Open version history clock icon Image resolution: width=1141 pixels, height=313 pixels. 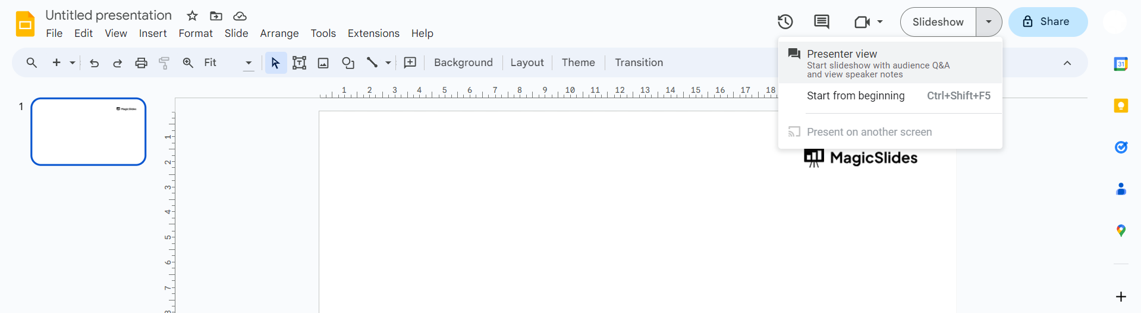click(x=785, y=22)
